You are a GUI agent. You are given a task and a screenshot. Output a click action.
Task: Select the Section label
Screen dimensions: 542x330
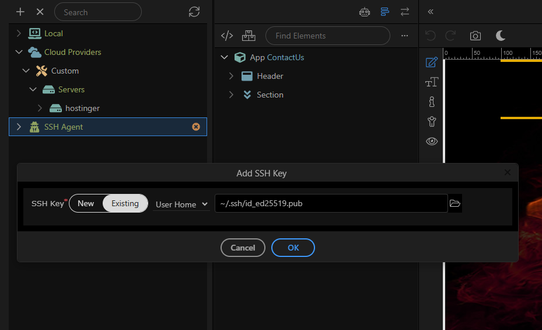click(x=270, y=95)
